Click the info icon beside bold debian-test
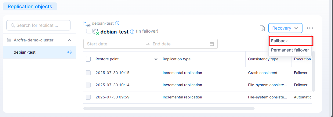 (x=132, y=32)
